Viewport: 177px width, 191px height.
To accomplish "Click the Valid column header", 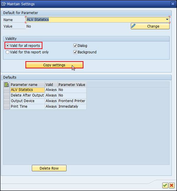I will click(x=51, y=85).
